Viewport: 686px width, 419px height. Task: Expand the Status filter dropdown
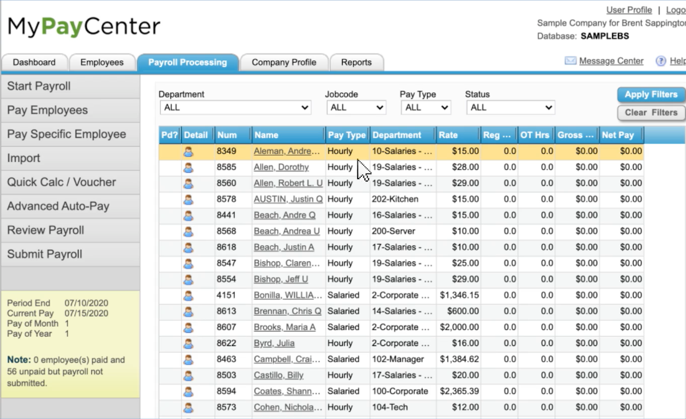click(511, 107)
